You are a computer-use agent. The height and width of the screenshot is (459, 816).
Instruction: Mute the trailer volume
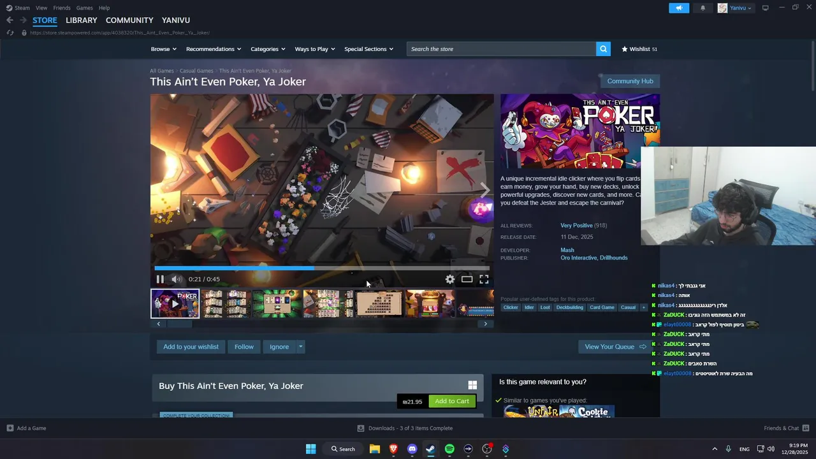(x=177, y=279)
